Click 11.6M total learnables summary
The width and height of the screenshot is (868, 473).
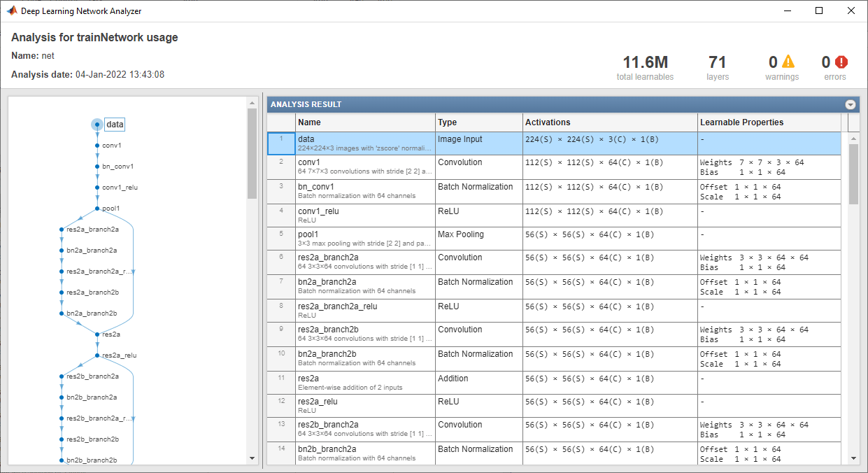(x=645, y=68)
